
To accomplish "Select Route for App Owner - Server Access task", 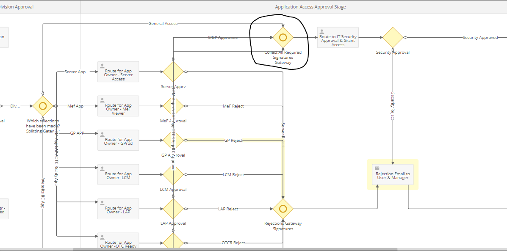I will pos(118,72).
